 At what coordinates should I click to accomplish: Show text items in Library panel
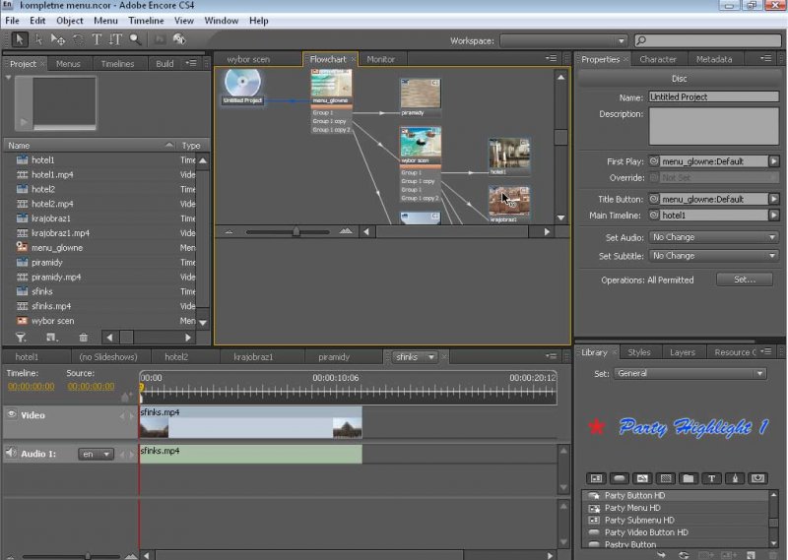(713, 478)
